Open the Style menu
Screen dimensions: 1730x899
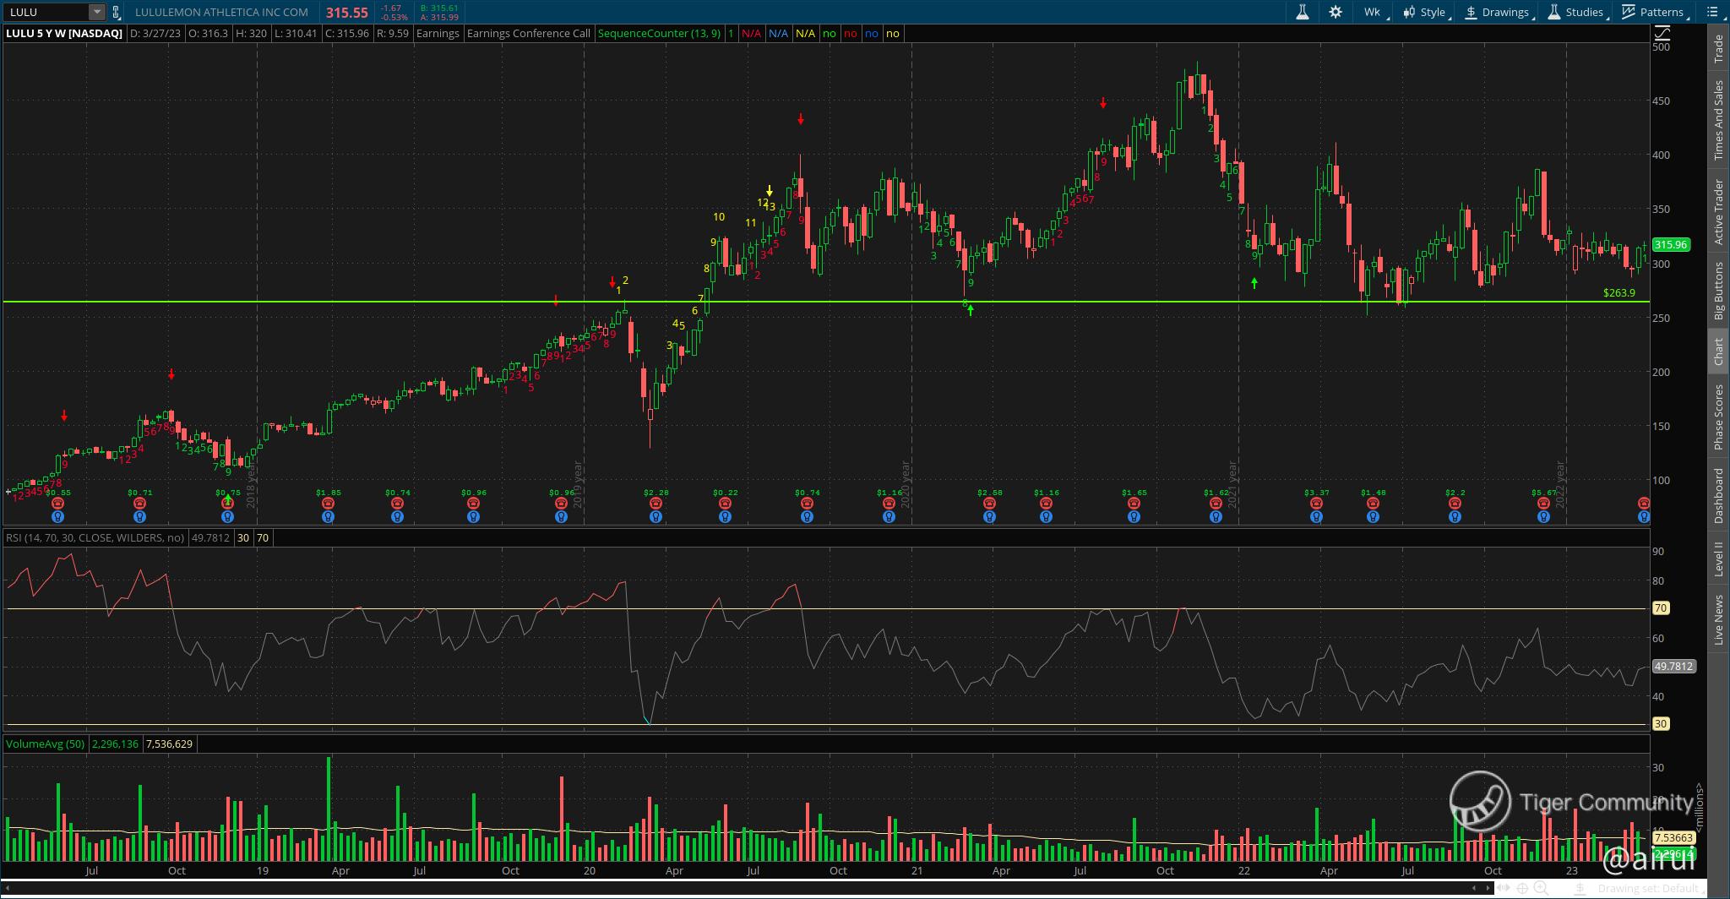point(1426,12)
